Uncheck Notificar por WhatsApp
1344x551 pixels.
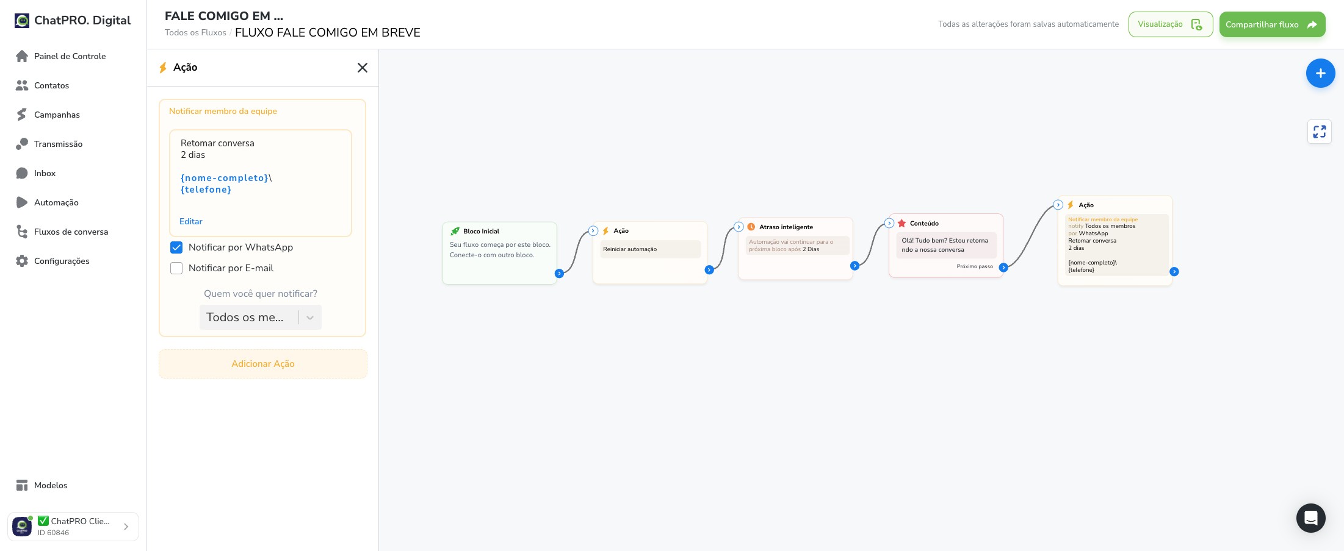(x=176, y=247)
